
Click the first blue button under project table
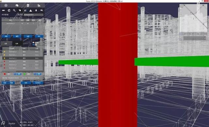pos(6,36)
